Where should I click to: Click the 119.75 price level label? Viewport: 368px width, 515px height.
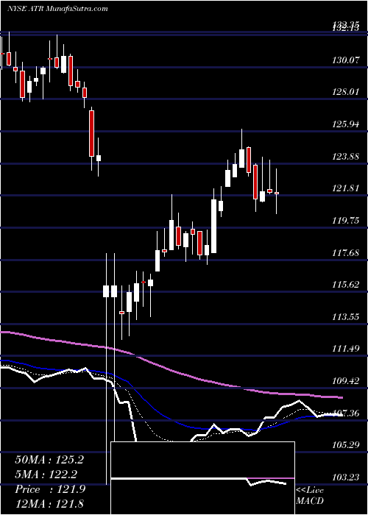tap(345, 221)
